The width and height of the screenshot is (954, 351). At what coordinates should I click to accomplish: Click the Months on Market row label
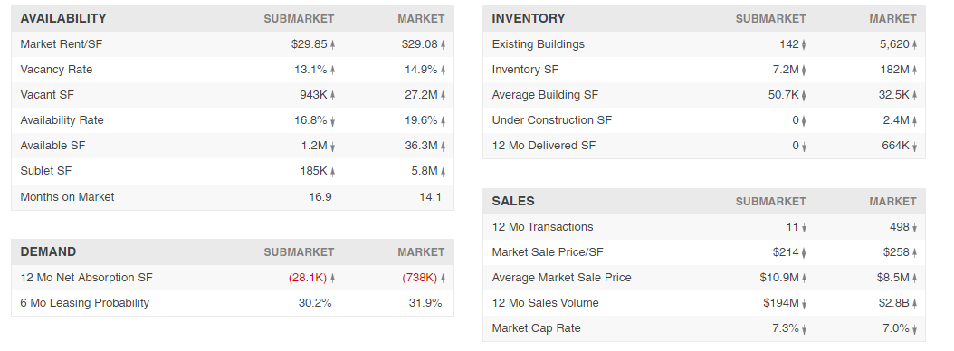(x=67, y=196)
